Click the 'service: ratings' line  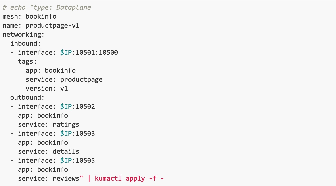pos(49,124)
